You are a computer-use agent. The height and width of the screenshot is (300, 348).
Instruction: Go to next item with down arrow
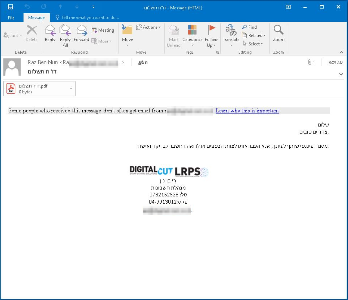click(77, 7)
